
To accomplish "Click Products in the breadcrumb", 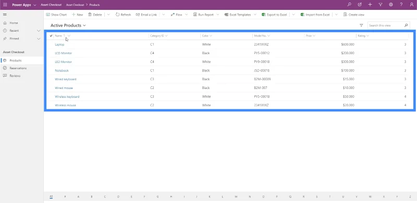I will (x=94, y=5).
